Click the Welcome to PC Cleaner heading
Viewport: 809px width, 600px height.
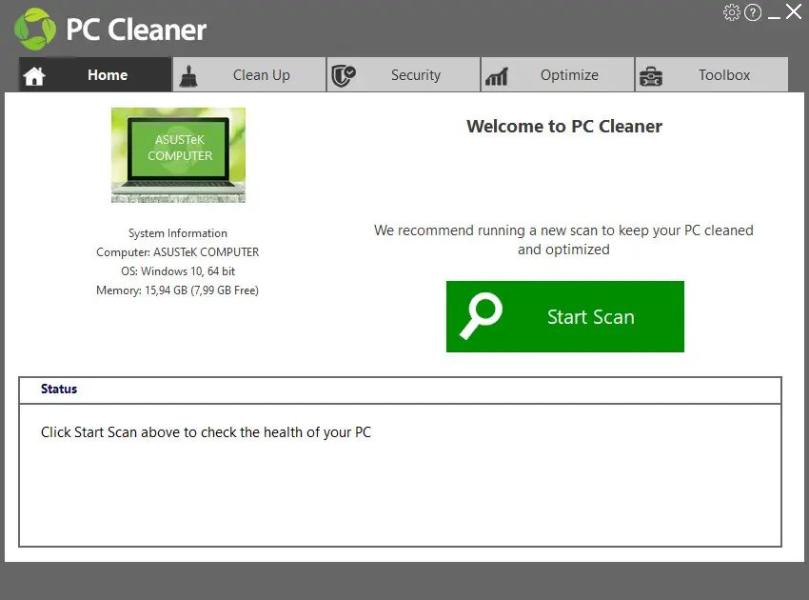click(x=563, y=126)
